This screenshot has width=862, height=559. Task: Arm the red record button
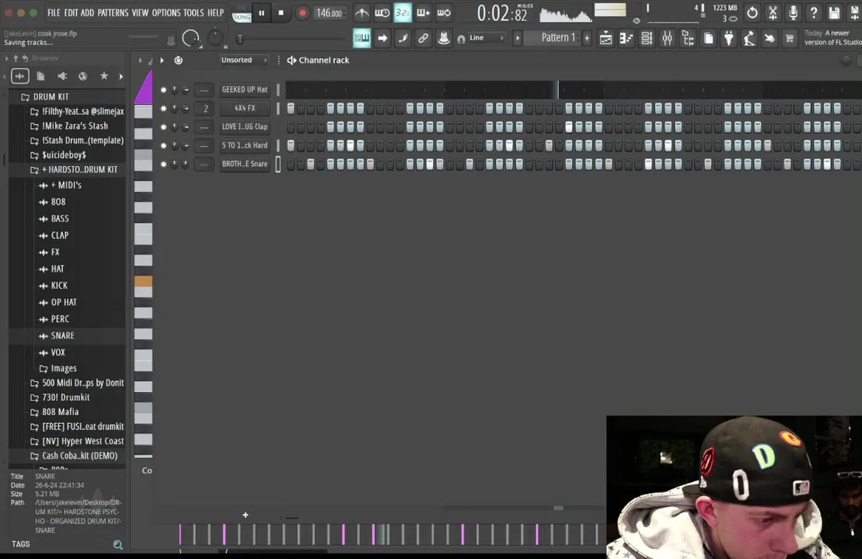pyautogui.click(x=302, y=12)
